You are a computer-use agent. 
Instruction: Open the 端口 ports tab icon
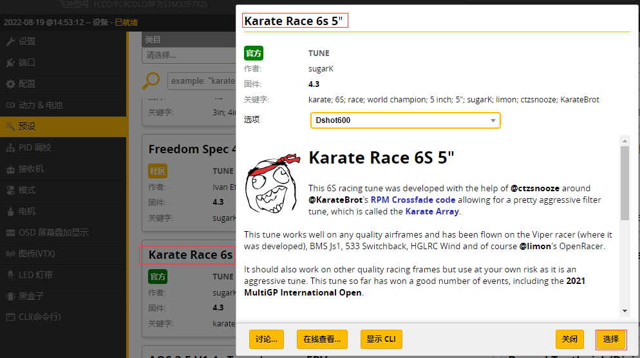point(10,63)
